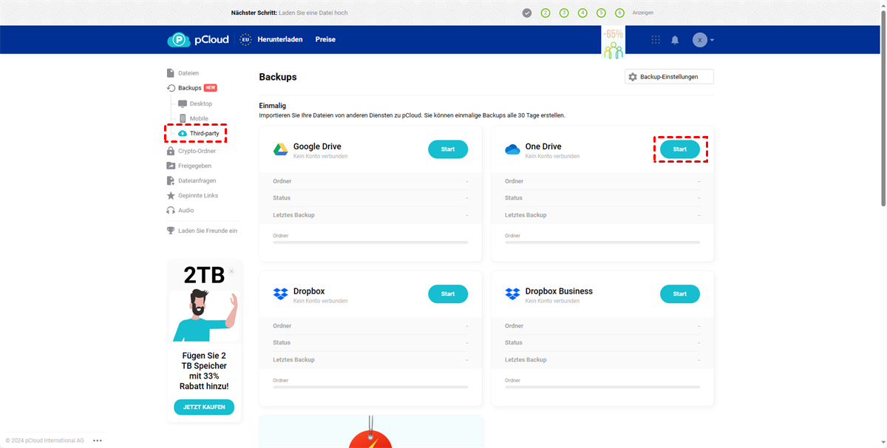Start the Google Drive backup

[x=448, y=149]
